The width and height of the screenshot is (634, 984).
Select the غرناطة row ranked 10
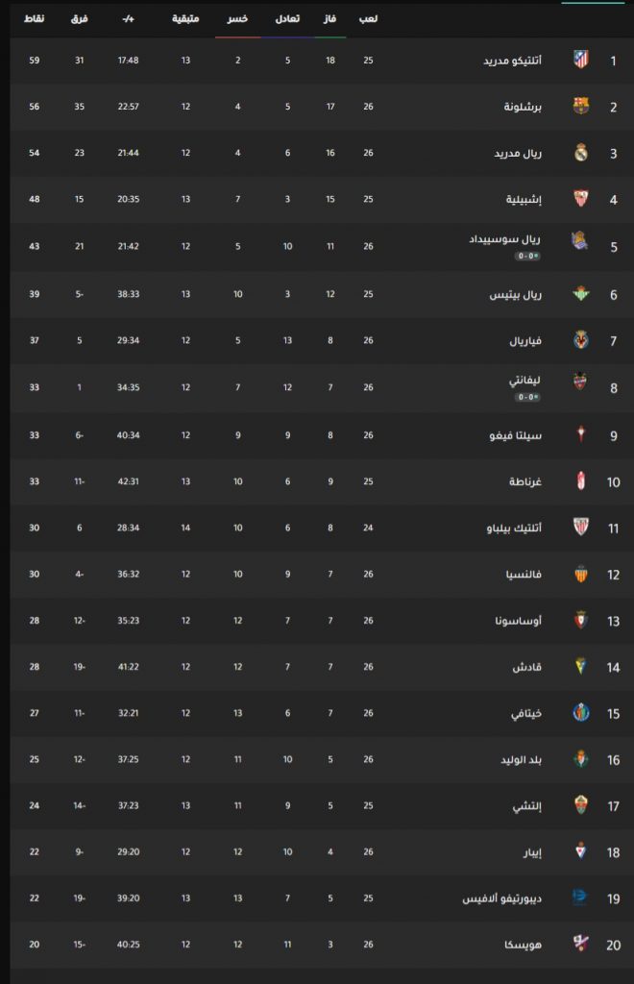(x=321, y=481)
